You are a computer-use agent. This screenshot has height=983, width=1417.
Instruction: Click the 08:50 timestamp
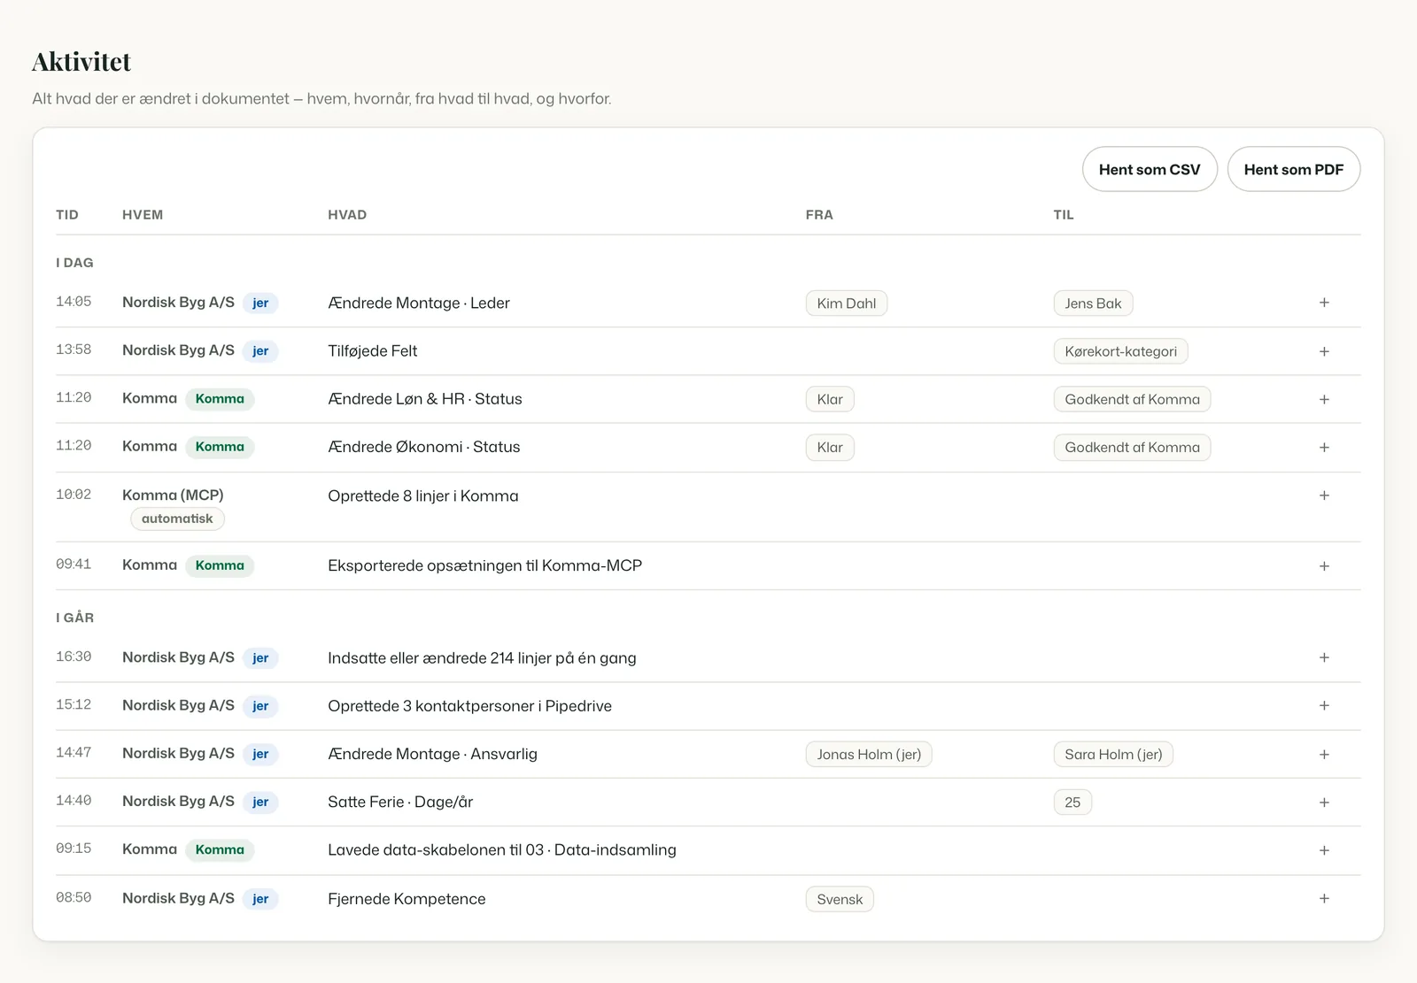[x=74, y=897]
